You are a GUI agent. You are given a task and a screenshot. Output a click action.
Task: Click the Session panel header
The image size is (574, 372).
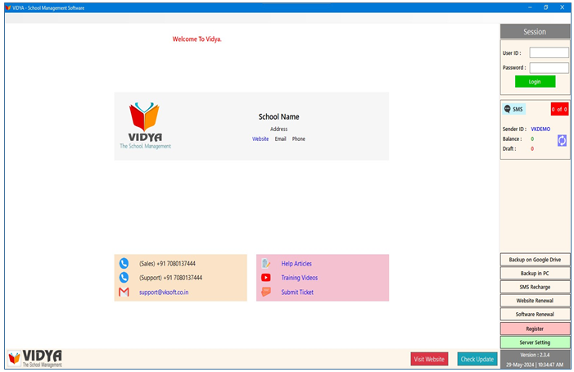[x=535, y=32]
